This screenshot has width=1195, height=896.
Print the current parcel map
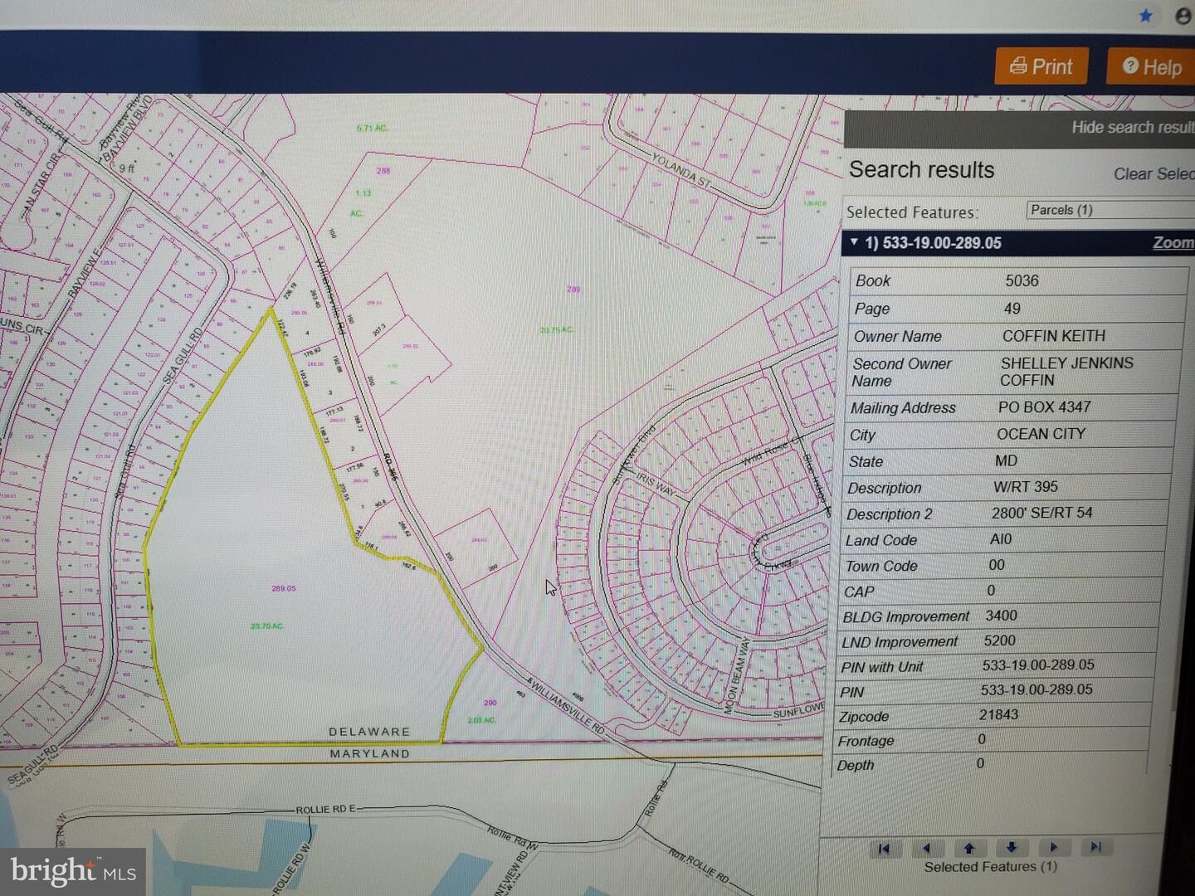coord(1041,66)
